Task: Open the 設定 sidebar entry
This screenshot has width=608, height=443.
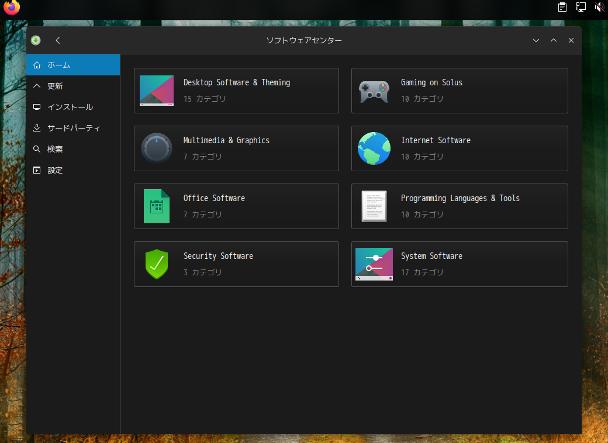Action: coord(73,170)
